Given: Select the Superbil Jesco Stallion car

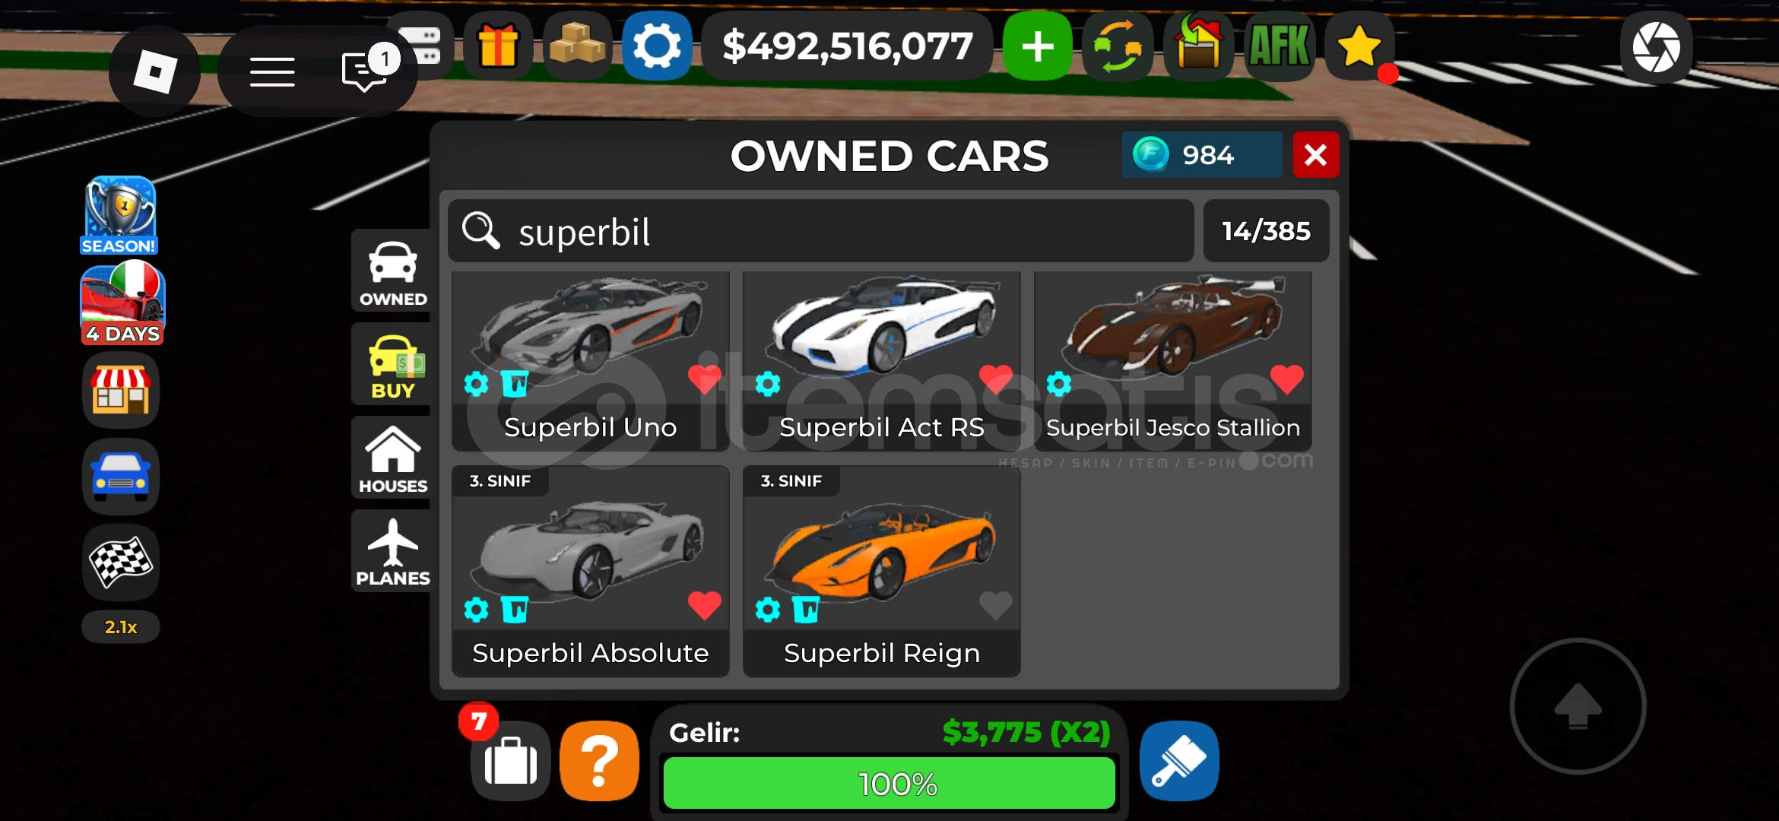Looking at the screenshot, I should (1173, 360).
